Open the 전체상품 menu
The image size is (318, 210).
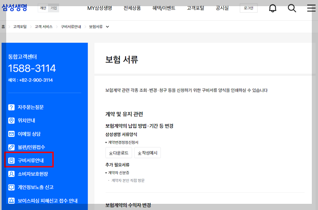click(132, 8)
